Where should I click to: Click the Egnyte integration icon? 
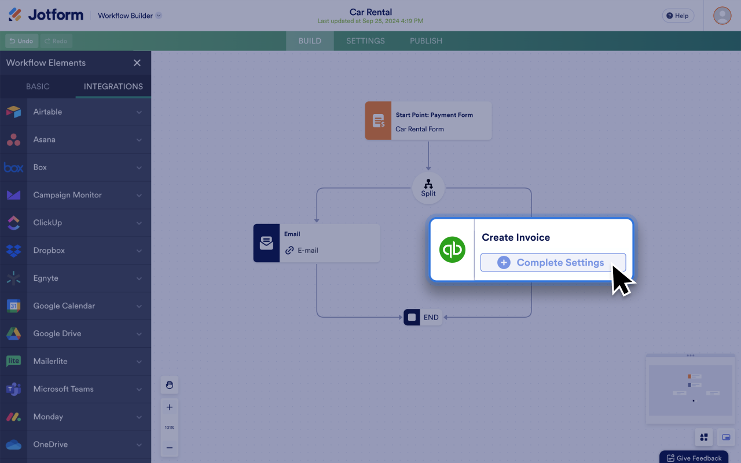[x=13, y=278]
